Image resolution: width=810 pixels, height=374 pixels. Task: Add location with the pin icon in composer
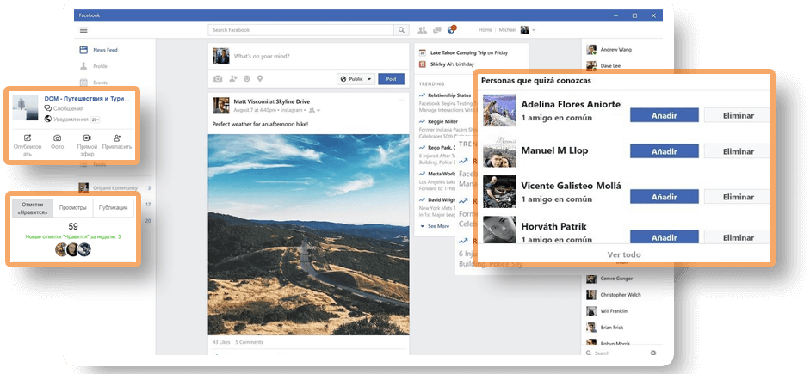260,79
